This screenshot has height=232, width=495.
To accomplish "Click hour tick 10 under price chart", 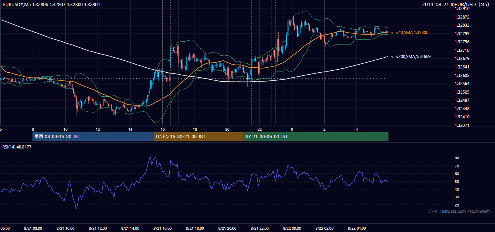I will click(x=65, y=129).
